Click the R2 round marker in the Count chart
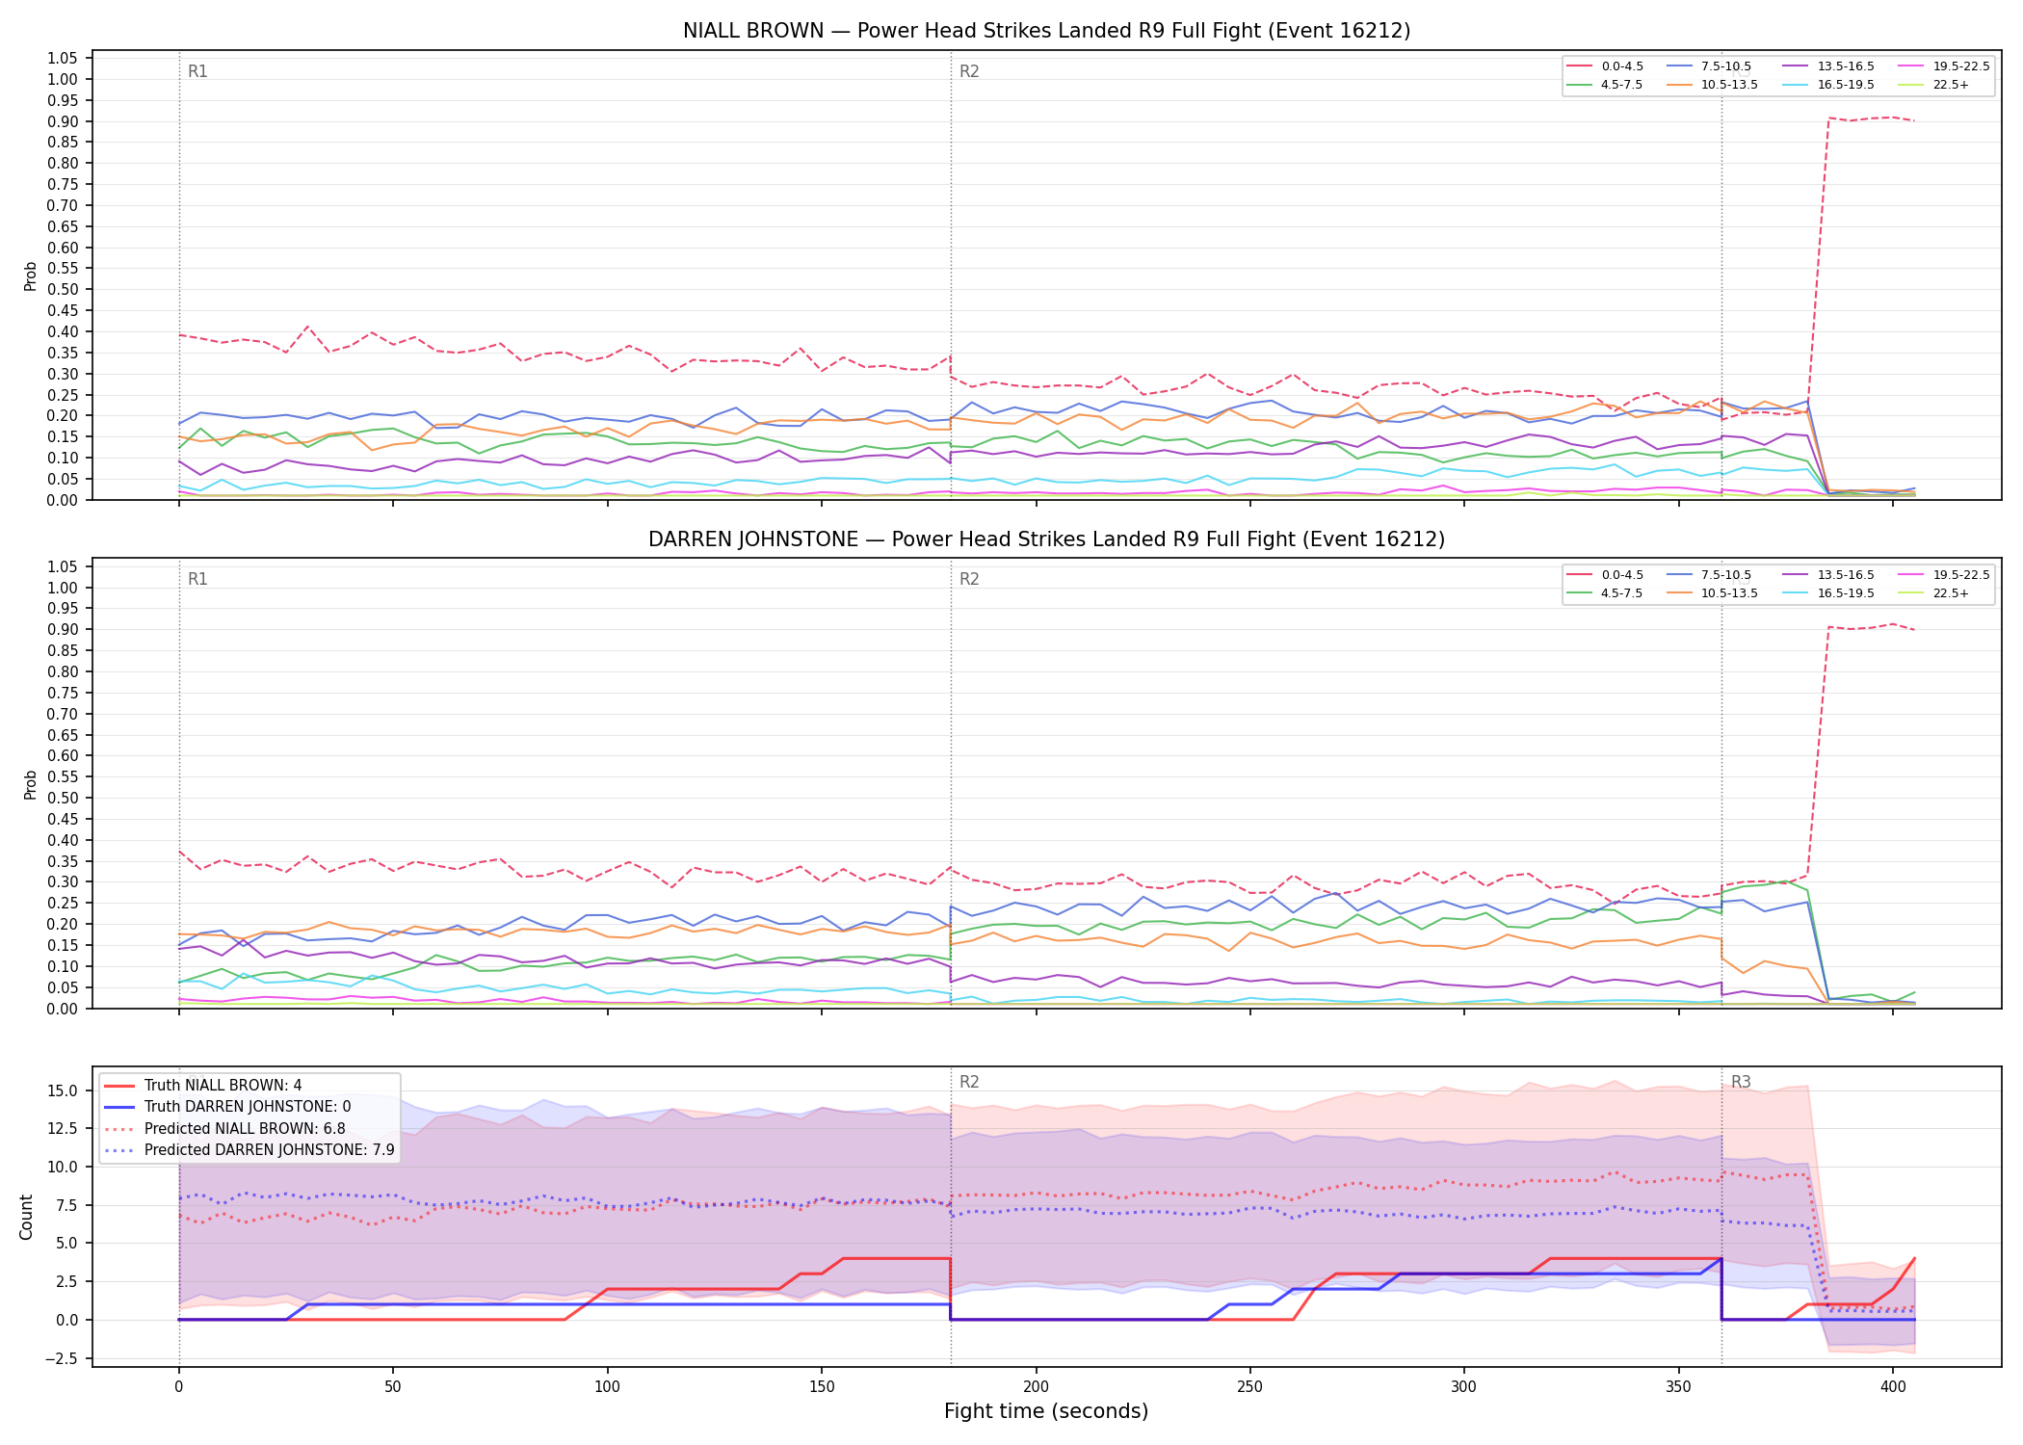Viewport: 2023px width, 1445px height. 969,1082
